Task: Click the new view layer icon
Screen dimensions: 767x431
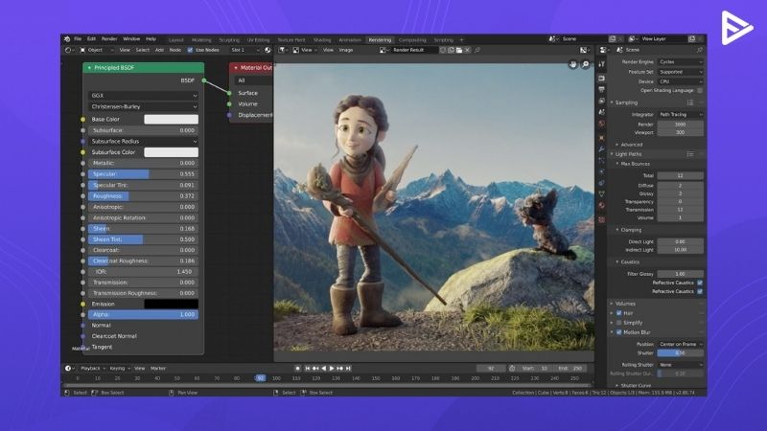Action: [x=691, y=39]
